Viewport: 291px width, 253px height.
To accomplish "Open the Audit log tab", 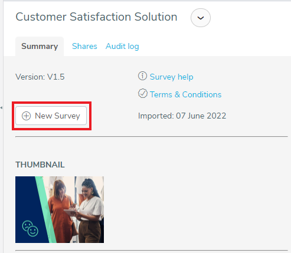I will [122, 47].
